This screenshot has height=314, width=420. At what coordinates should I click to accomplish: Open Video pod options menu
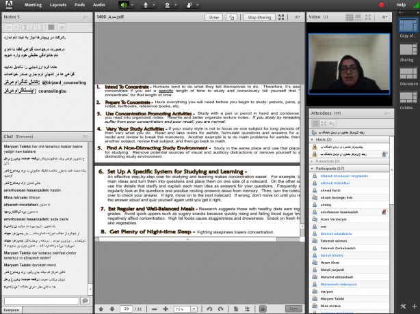384,17
